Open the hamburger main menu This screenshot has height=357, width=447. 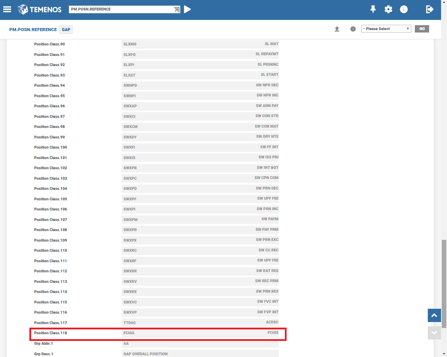[7, 9]
